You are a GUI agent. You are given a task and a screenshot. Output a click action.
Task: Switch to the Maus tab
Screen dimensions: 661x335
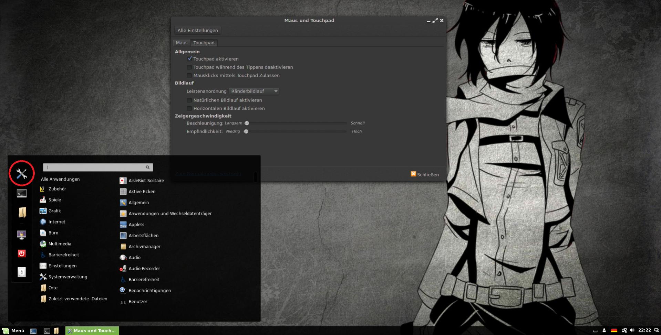point(182,43)
